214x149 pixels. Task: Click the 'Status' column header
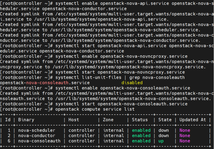(140, 120)
